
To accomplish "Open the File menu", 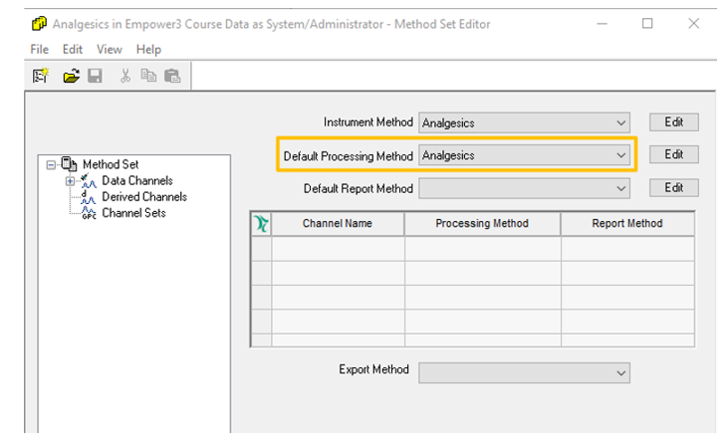I will (x=40, y=49).
